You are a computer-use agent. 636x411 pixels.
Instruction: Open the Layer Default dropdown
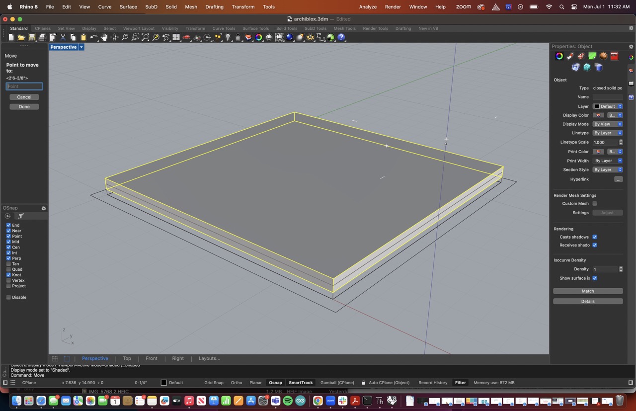point(608,106)
